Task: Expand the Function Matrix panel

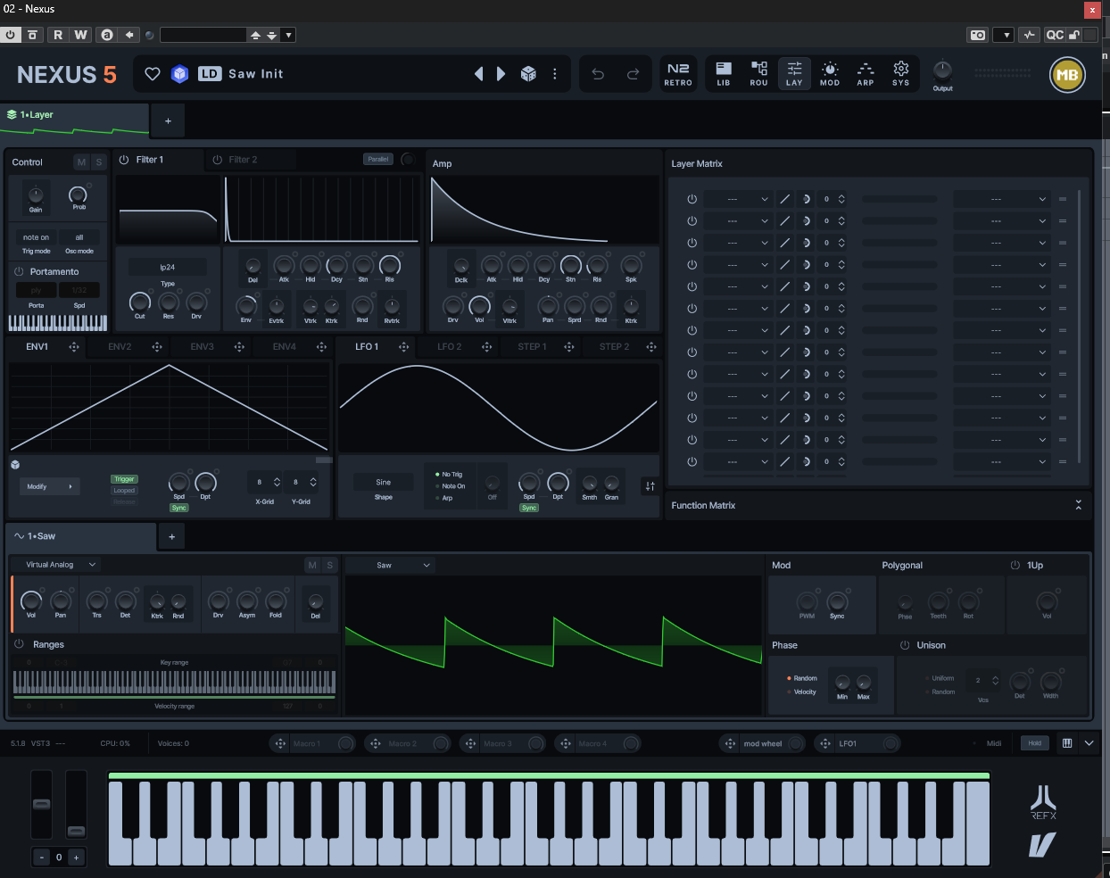Action: 1078,505
